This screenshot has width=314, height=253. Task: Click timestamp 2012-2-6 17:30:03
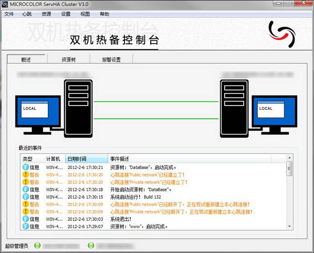click(85, 219)
